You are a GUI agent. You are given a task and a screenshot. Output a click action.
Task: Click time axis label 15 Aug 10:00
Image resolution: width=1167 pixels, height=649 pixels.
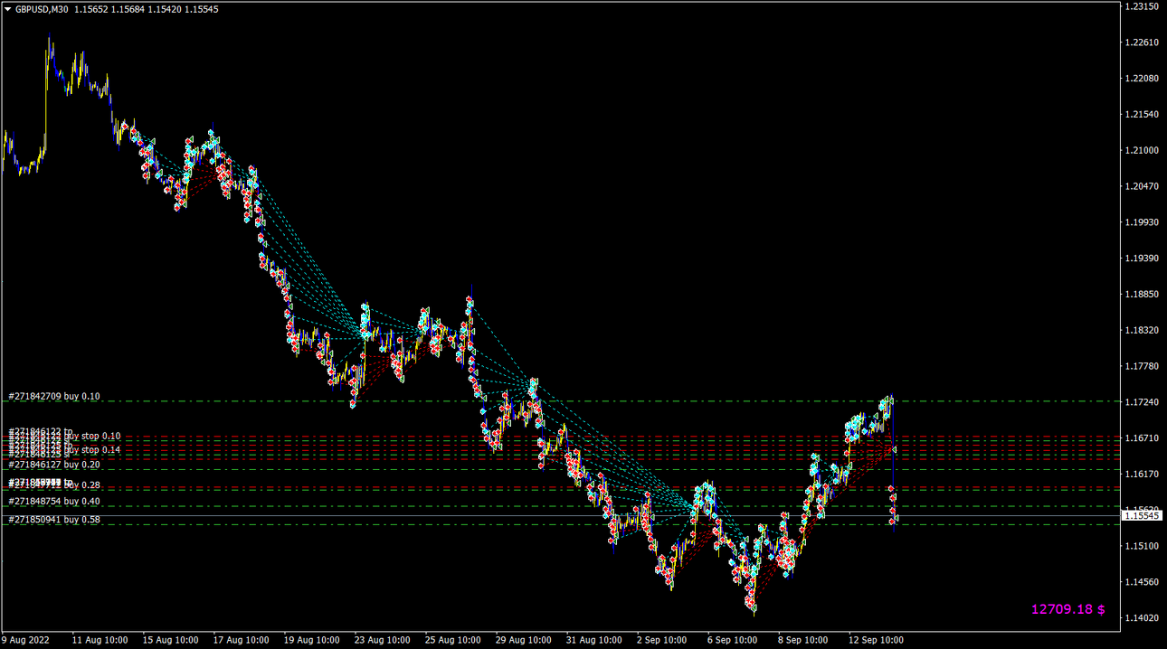click(171, 640)
